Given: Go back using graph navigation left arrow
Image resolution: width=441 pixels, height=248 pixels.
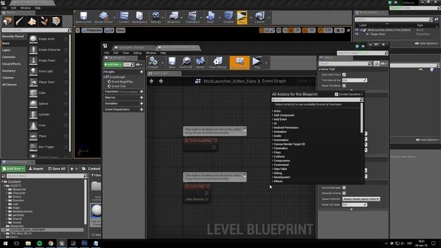Looking at the screenshot, I should (152, 81).
